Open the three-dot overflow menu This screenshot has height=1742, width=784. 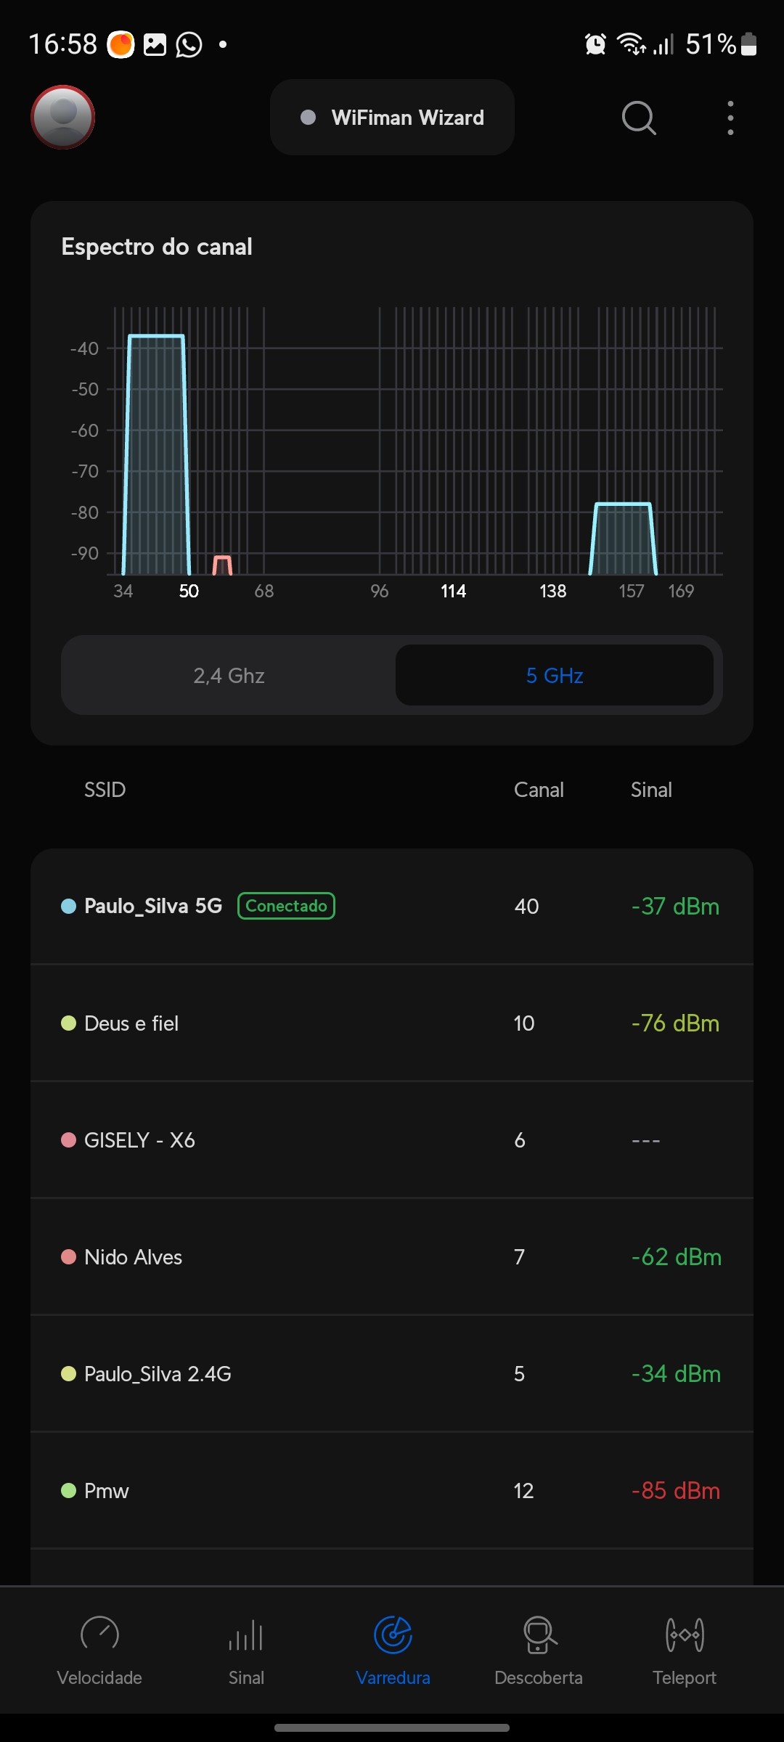[730, 118]
